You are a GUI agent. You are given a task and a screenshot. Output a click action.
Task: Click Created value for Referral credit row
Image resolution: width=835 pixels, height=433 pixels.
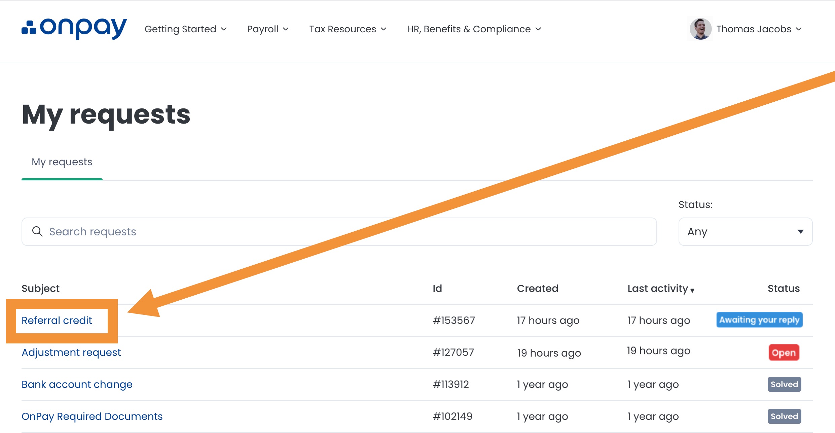(548, 321)
